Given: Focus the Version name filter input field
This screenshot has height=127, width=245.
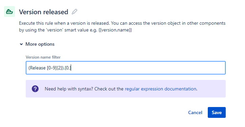Looking at the screenshot, I should pyautogui.click(x=126, y=68).
